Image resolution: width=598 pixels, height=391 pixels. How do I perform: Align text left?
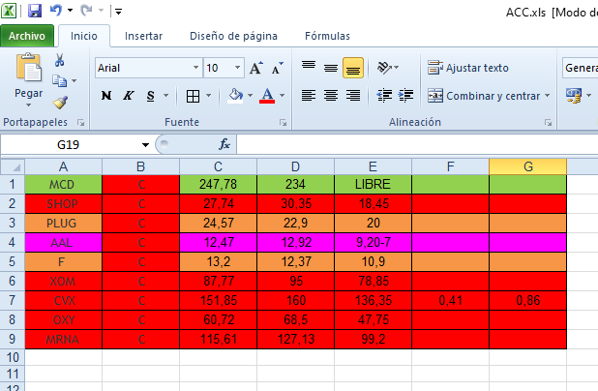tap(309, 96)
